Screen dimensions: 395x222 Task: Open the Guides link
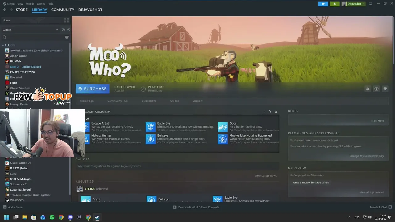(x=174, y=101)
